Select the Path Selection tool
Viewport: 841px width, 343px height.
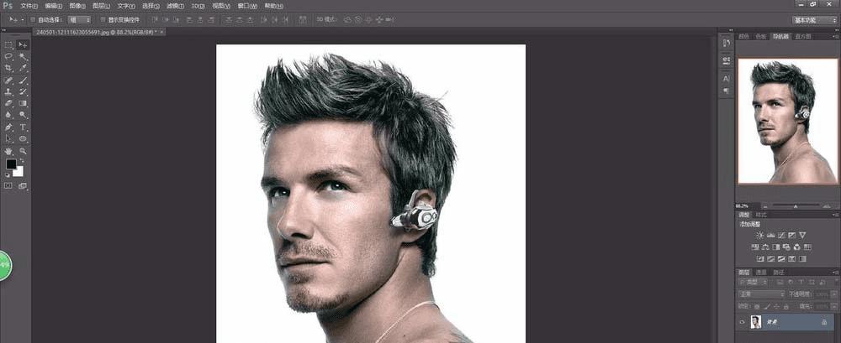[8, 138]
